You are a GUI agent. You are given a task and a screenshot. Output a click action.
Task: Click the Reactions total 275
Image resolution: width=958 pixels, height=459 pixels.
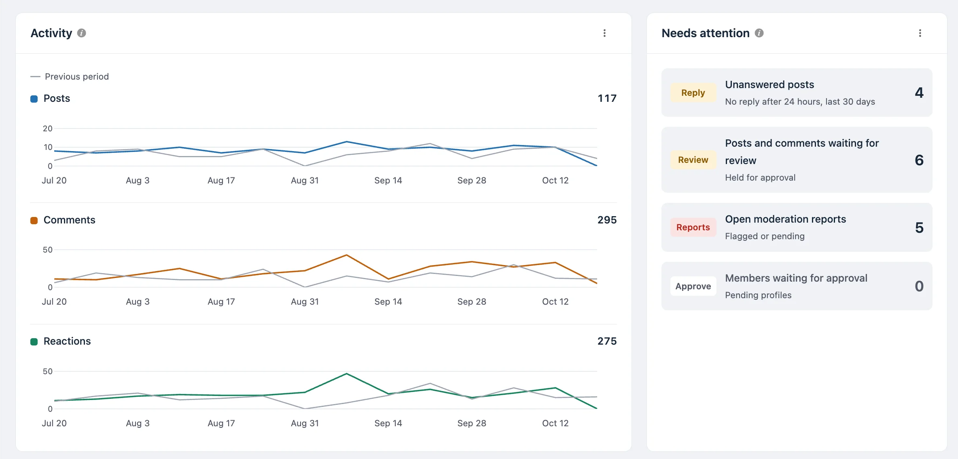607,341
